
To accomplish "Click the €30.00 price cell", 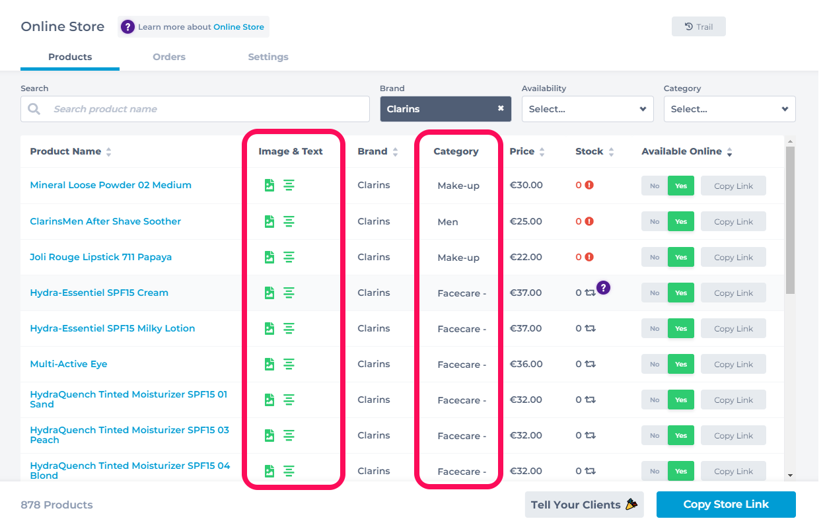I will [x=526, y=185].
